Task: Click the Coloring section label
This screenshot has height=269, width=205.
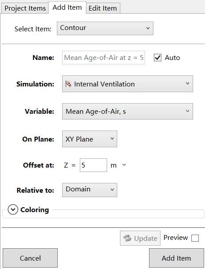Action: click(x=35, y=210)
